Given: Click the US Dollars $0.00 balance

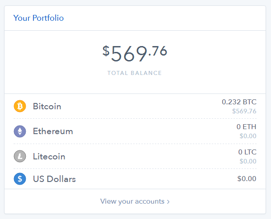Looking at the screenshot, I should pos(247,178).
